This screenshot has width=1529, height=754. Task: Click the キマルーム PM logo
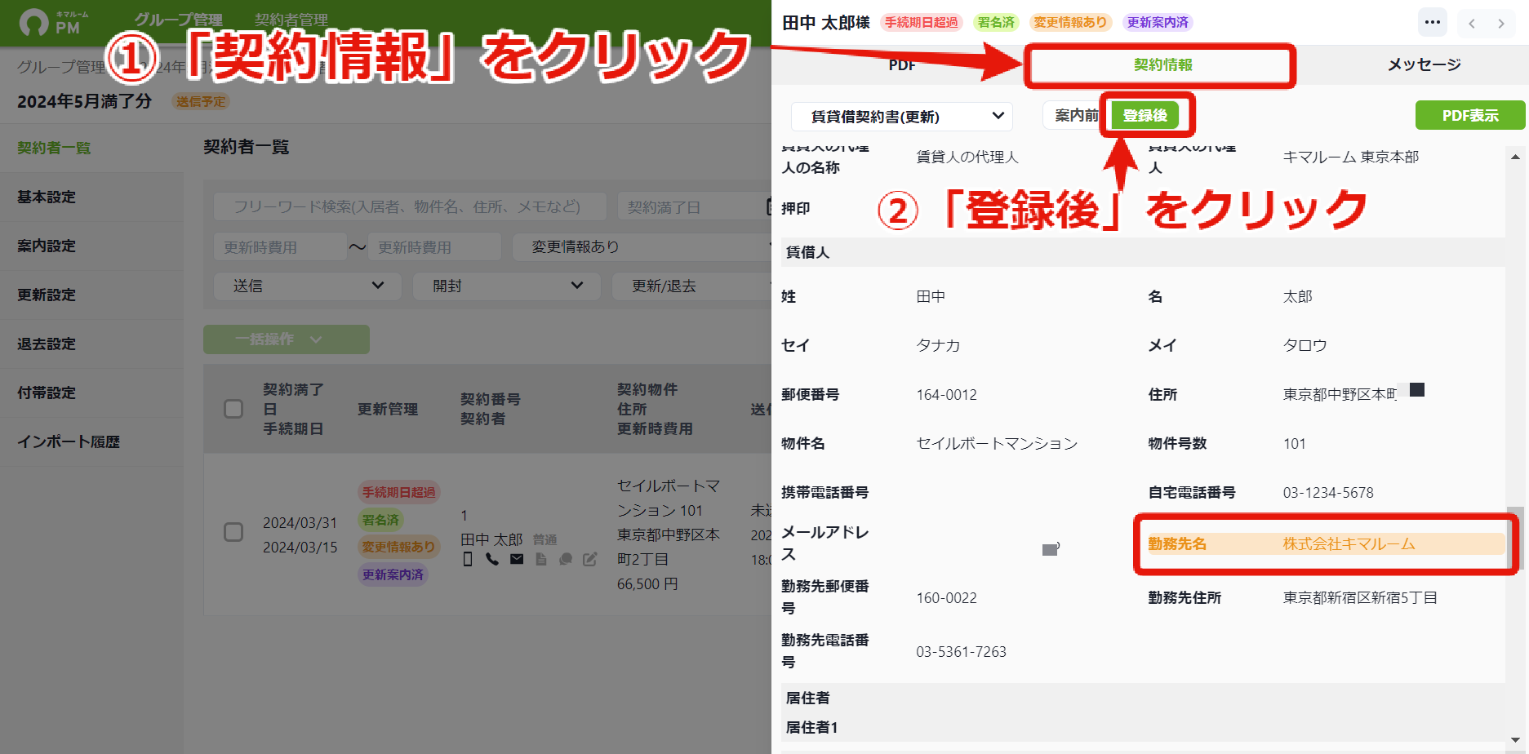54,22
